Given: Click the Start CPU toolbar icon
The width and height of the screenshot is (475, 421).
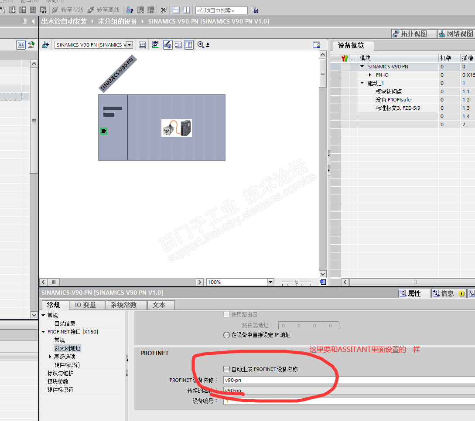Looking at the screenshot, I should point(140,10).
